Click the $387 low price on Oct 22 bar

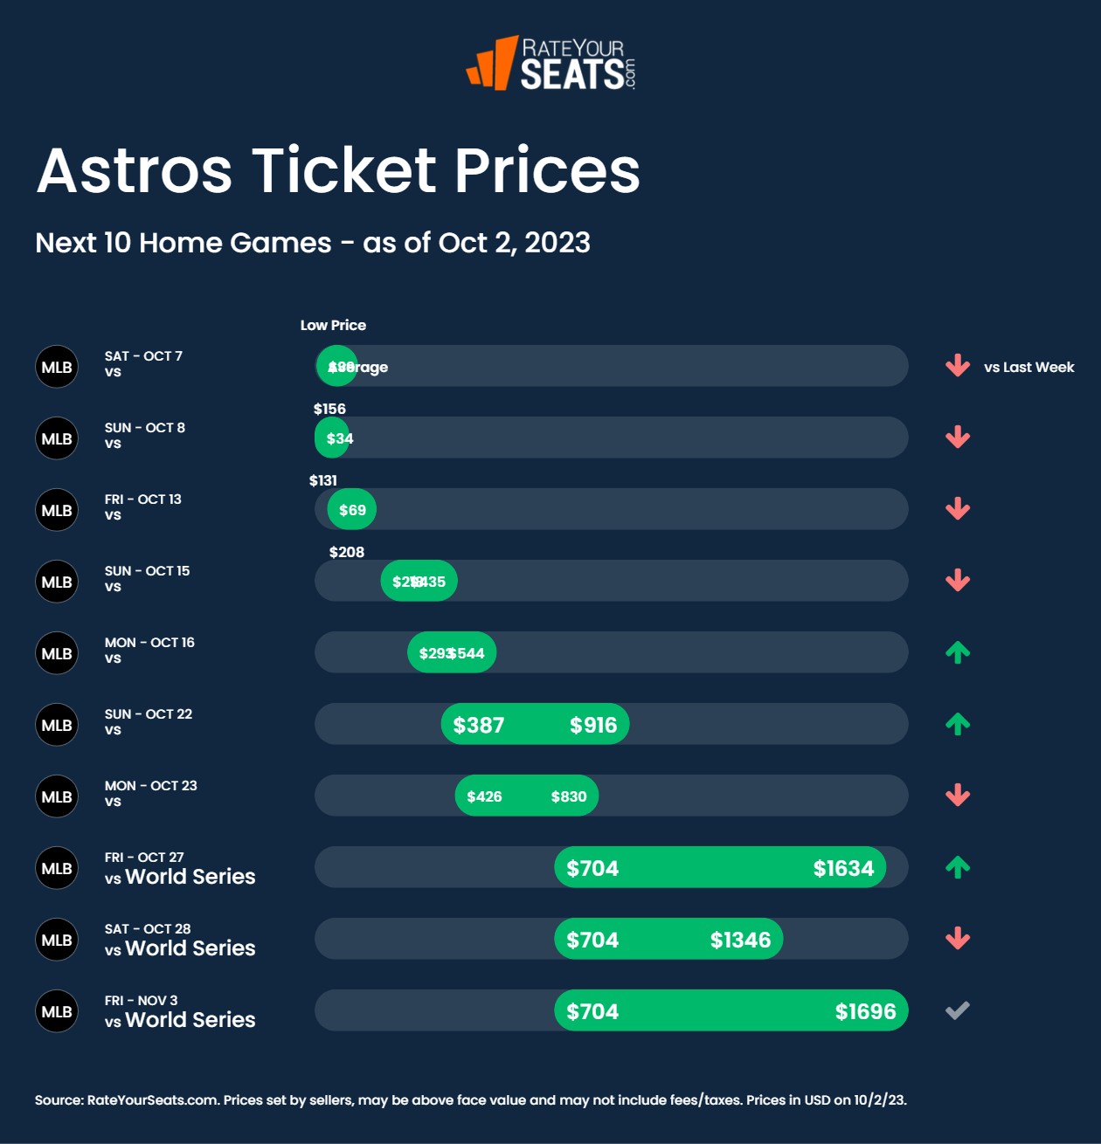point(478,725)
